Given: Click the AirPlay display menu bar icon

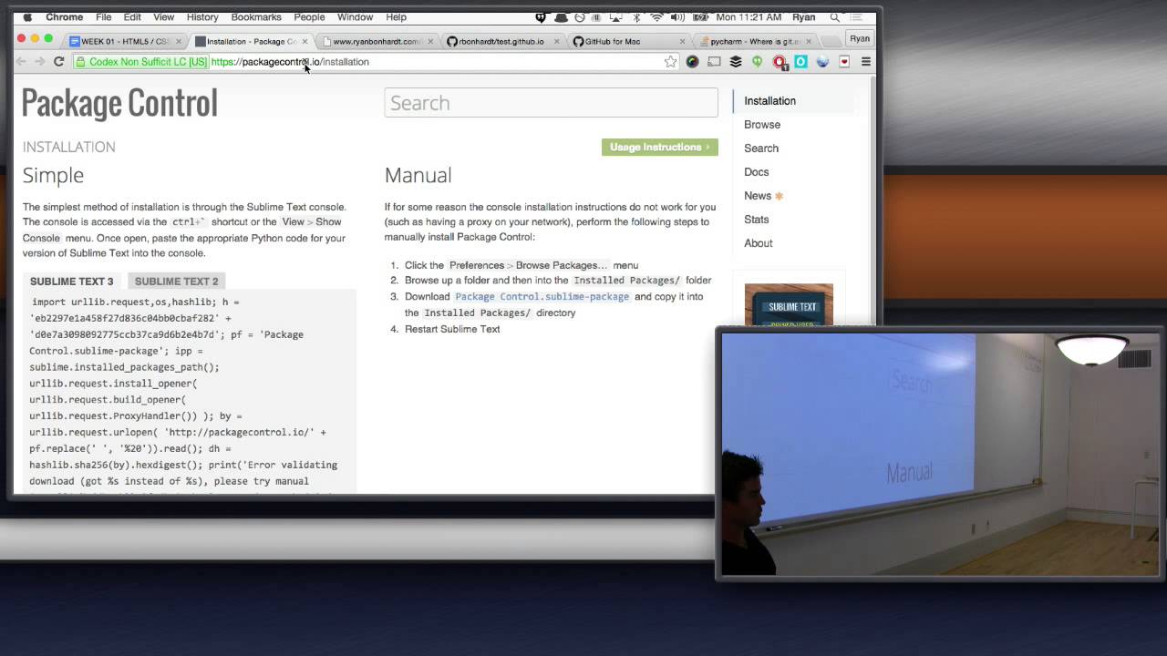Looking at the screenshot, I should (616, 17).
